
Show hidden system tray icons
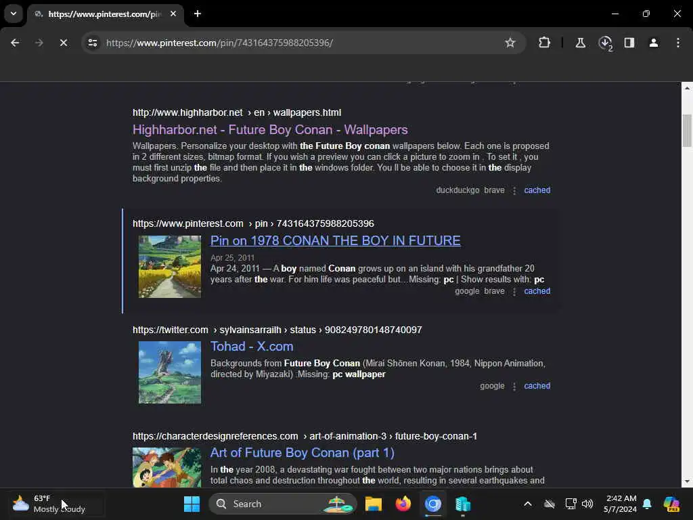pyautogui.click(x=528, y=504)
